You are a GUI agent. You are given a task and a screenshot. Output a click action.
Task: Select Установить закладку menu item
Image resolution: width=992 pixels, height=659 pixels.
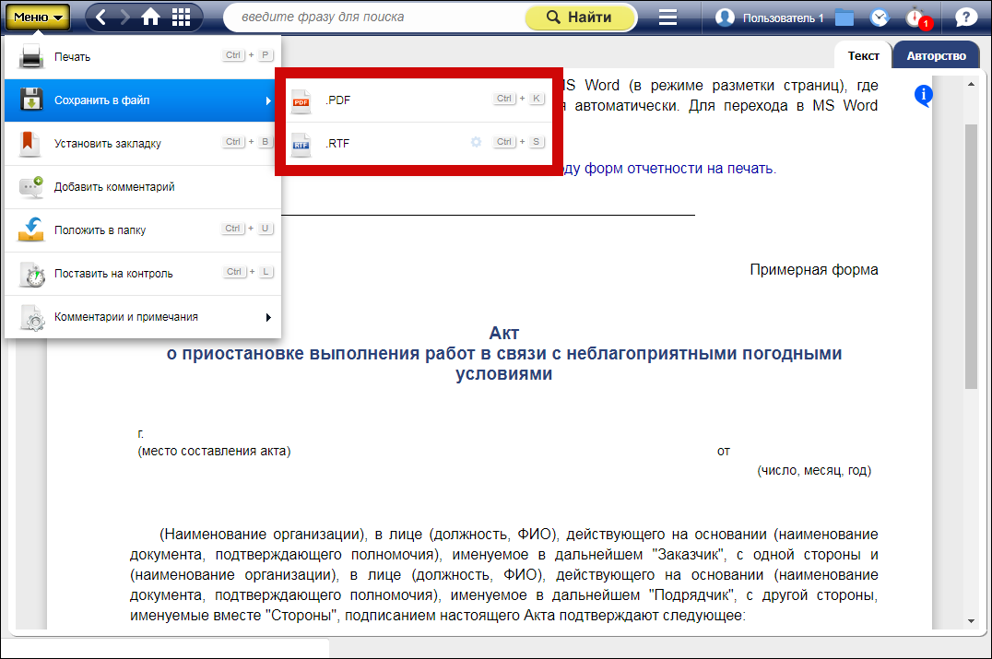coord(143,144)
